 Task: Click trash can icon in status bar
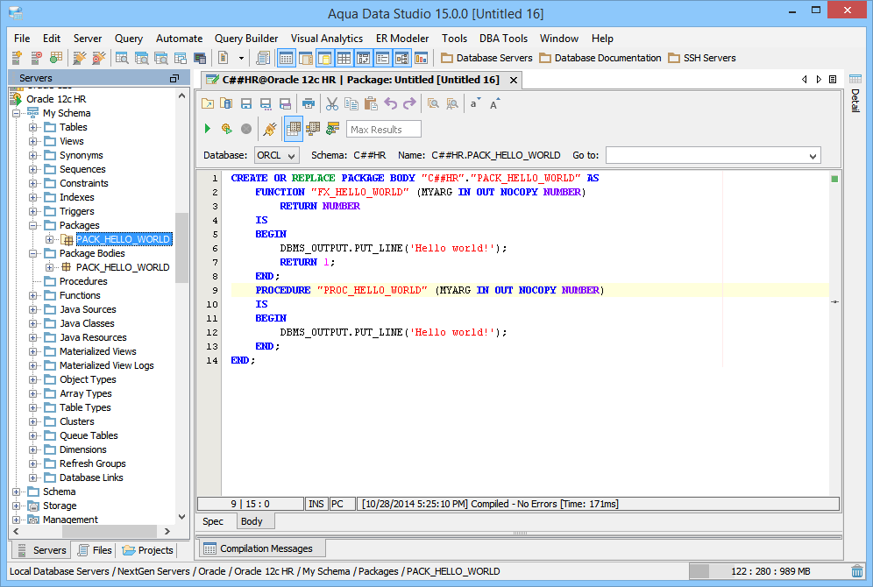click(856, 571)
